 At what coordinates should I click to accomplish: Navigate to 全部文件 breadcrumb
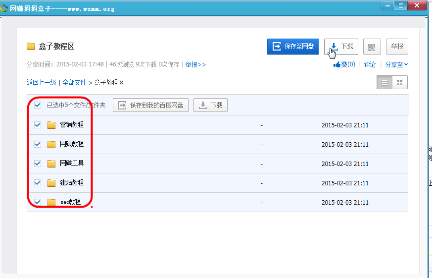(x=74, y=83)
